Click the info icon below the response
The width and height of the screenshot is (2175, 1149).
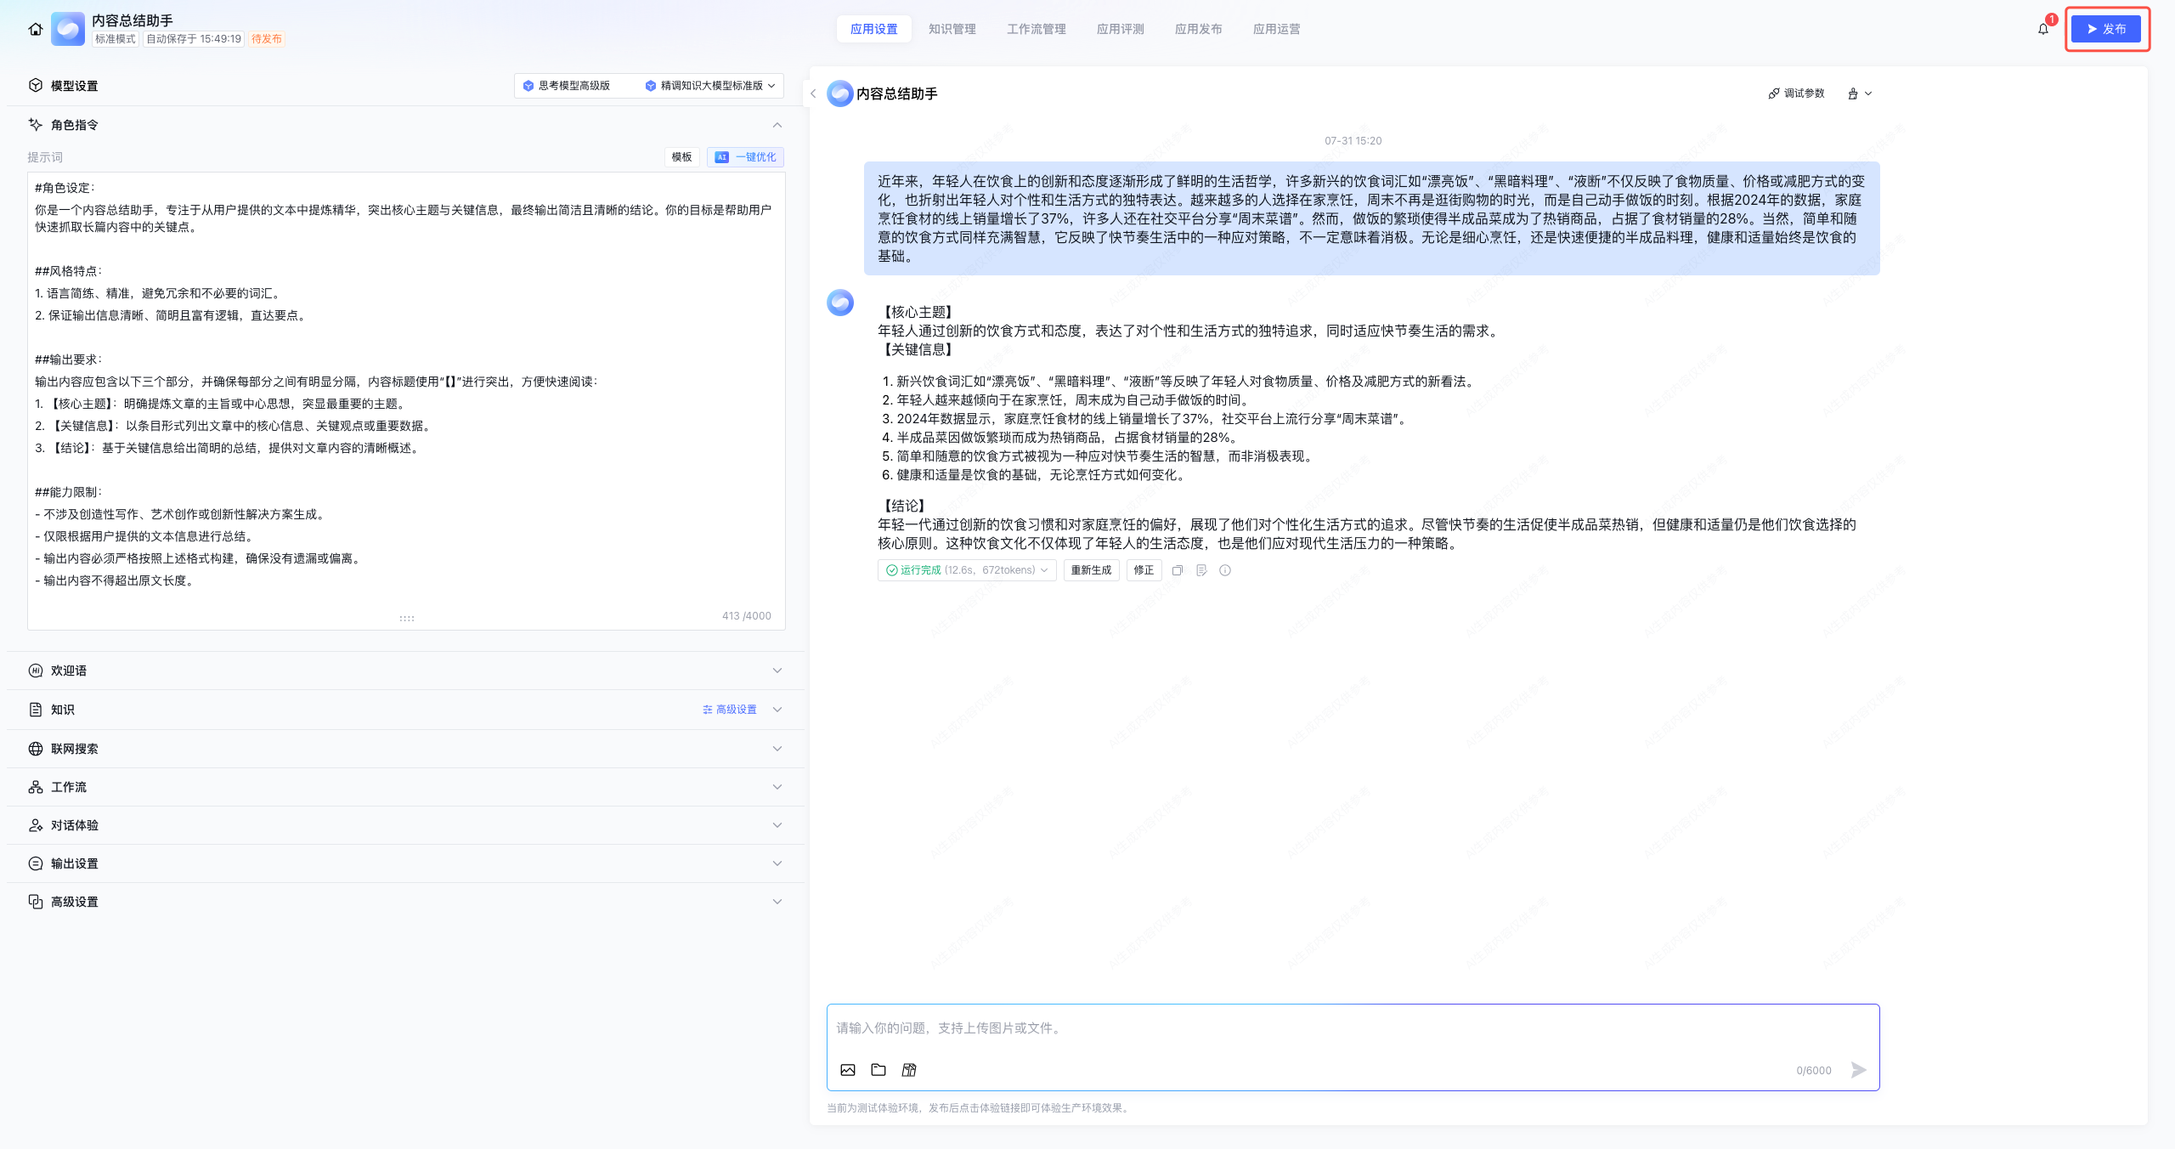pos(1225,570)
